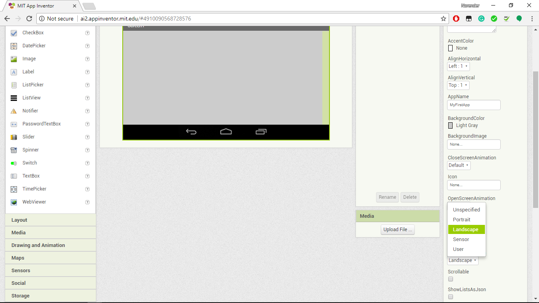Click the Slider component icon

tap(14, 137)
